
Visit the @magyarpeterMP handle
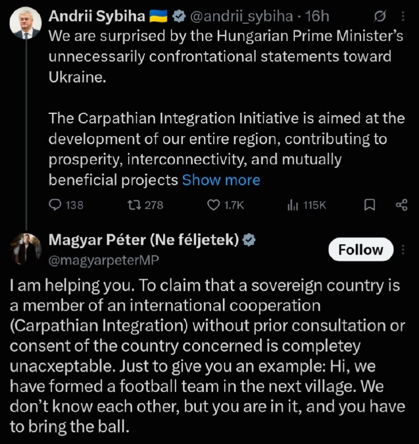click(104, 260)
